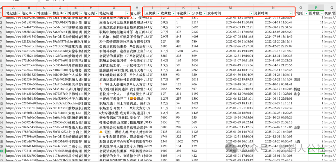Select the share count cell 5310
Image resolution: width=336 pixels, height=162 pixels.
point(199,17)
